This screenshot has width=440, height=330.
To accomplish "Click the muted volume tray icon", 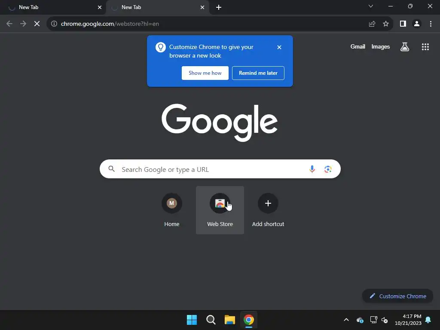I will tap(385, 320).
